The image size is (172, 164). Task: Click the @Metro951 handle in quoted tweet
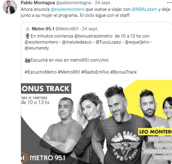coord(67,29)
